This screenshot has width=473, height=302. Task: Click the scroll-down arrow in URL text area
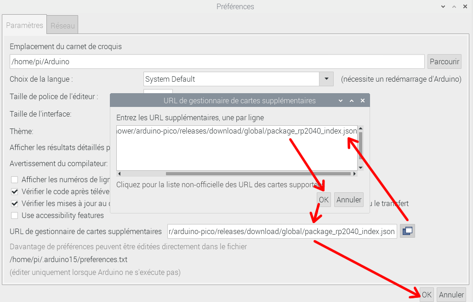coord(360,168)
